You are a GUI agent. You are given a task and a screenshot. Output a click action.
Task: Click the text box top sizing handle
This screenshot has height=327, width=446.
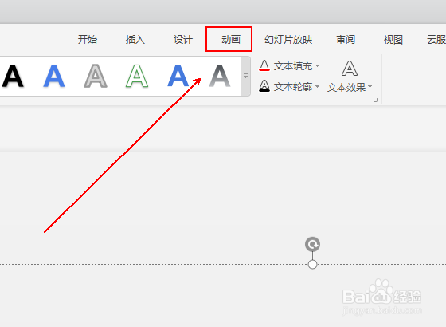tap(312, 264)
